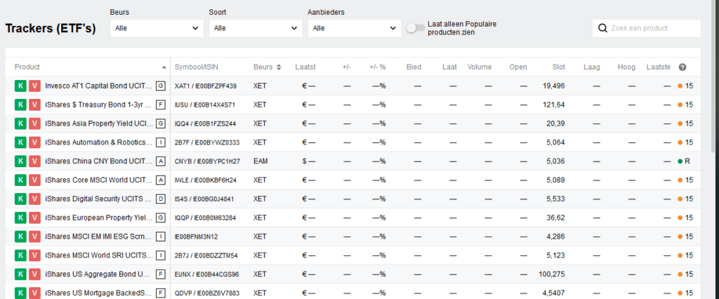719x299 pixels.
Task: Click the V button for iShares European Property Yield
Action: click(34, 218)
